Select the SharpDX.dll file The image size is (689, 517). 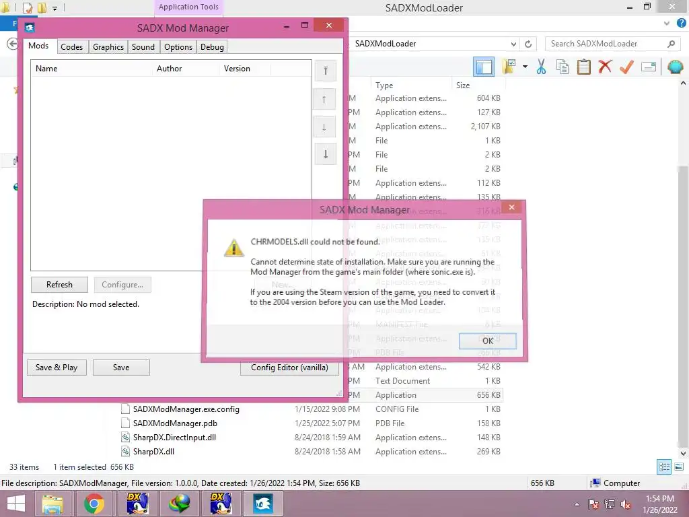[x=153, y=452]
